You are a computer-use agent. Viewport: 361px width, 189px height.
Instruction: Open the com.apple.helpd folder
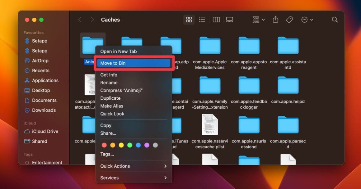click(x=288, y=85)
